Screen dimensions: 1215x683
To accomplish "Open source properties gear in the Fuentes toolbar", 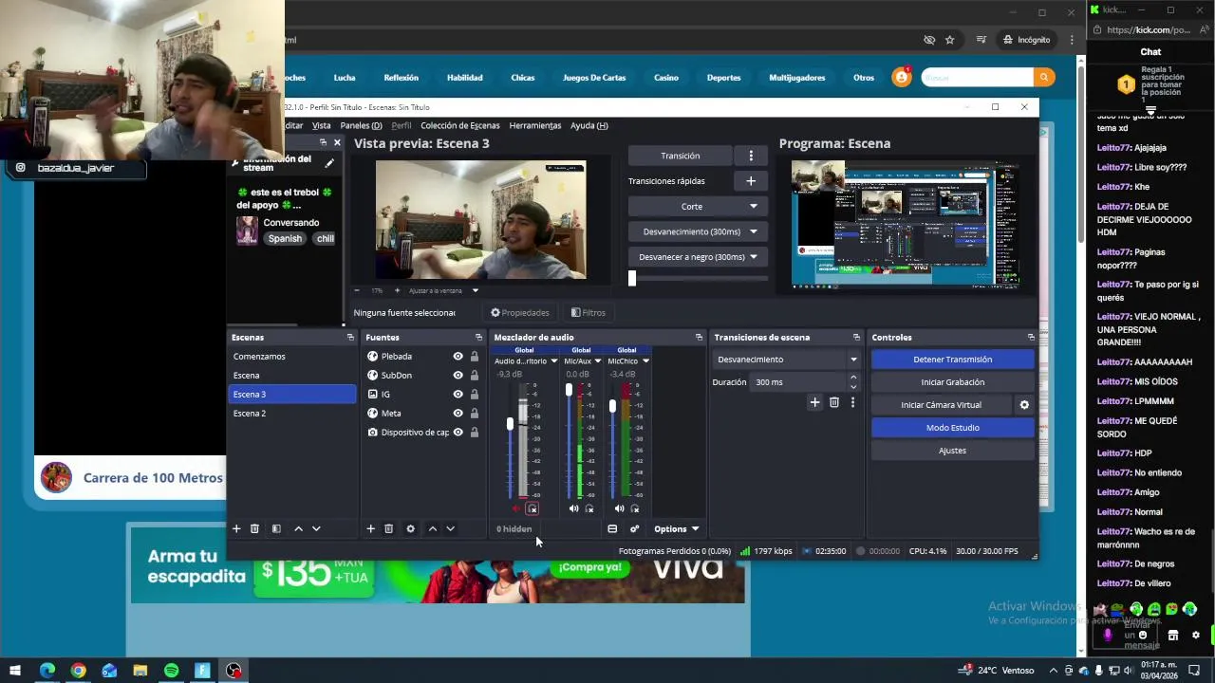I will pos(410,528).
